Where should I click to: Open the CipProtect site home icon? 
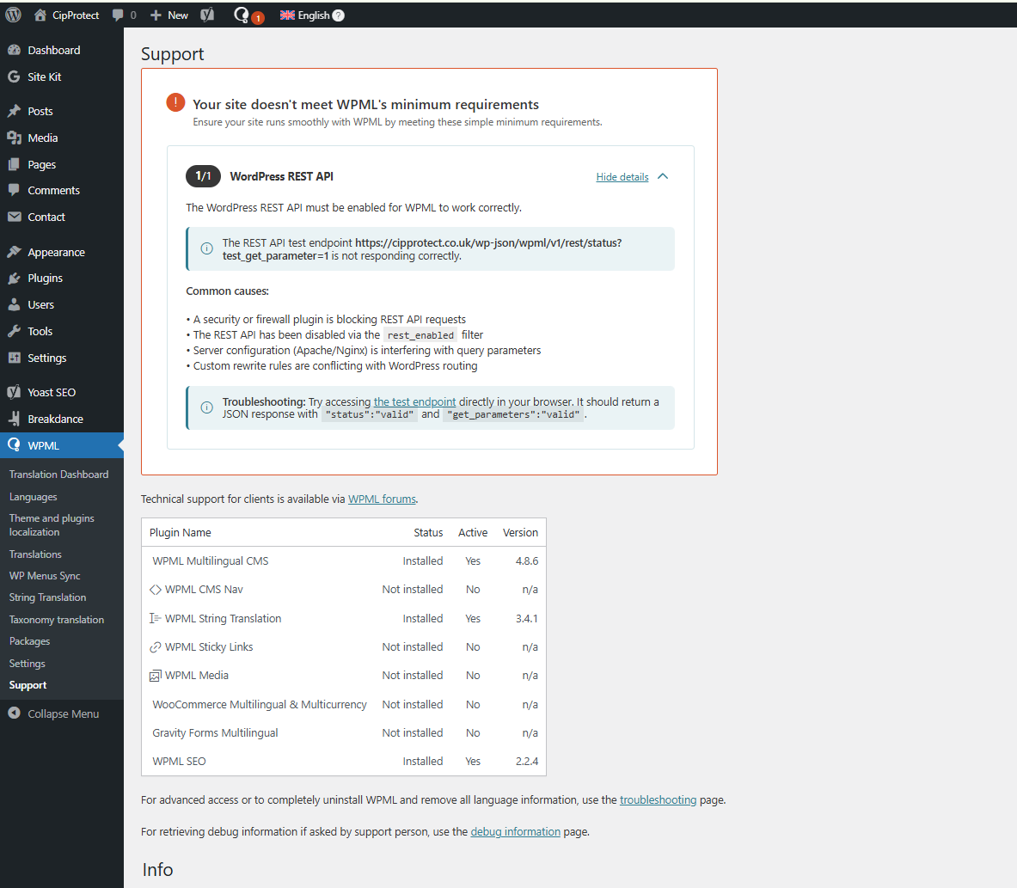click(x=40, y=15)
